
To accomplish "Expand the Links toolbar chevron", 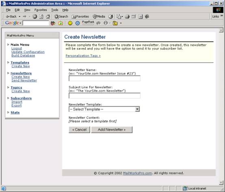I will [x=222, y=15].
